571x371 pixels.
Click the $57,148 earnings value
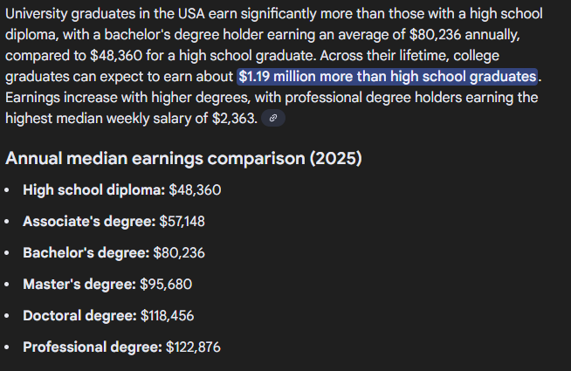click(182, 222)
